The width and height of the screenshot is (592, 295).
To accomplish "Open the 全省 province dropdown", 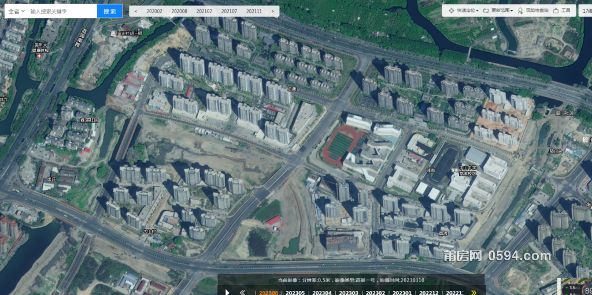I will (16, 12).
